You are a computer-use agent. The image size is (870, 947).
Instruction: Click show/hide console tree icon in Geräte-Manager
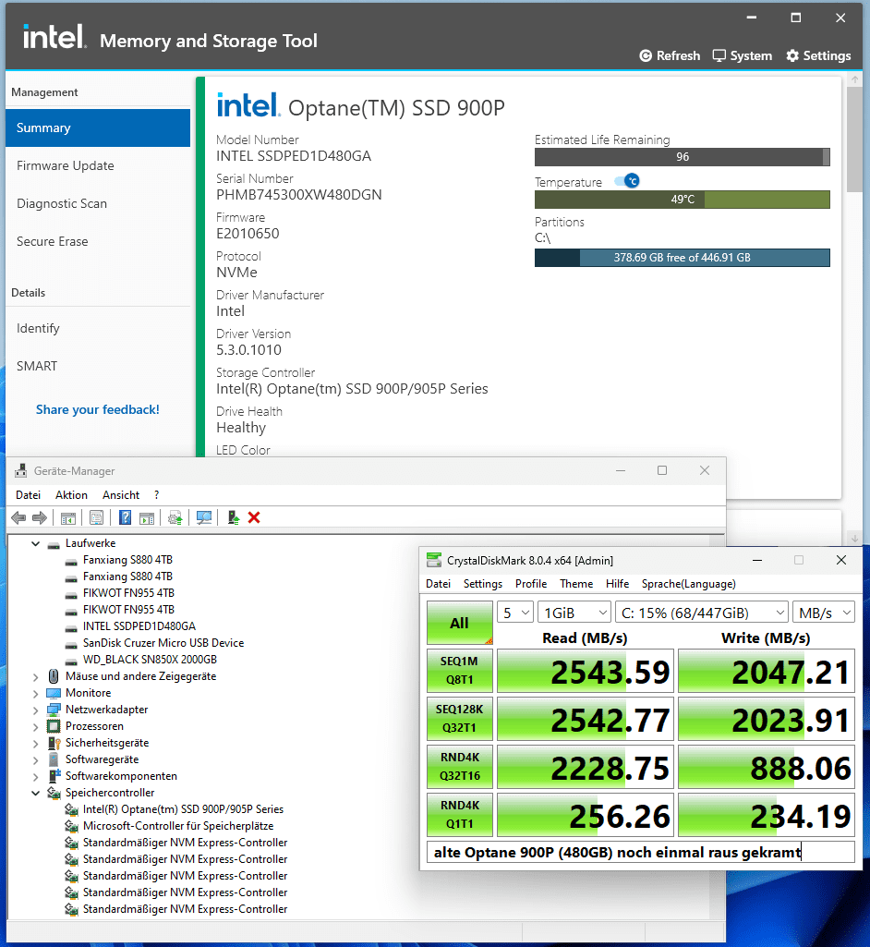(x=68, y=517)
